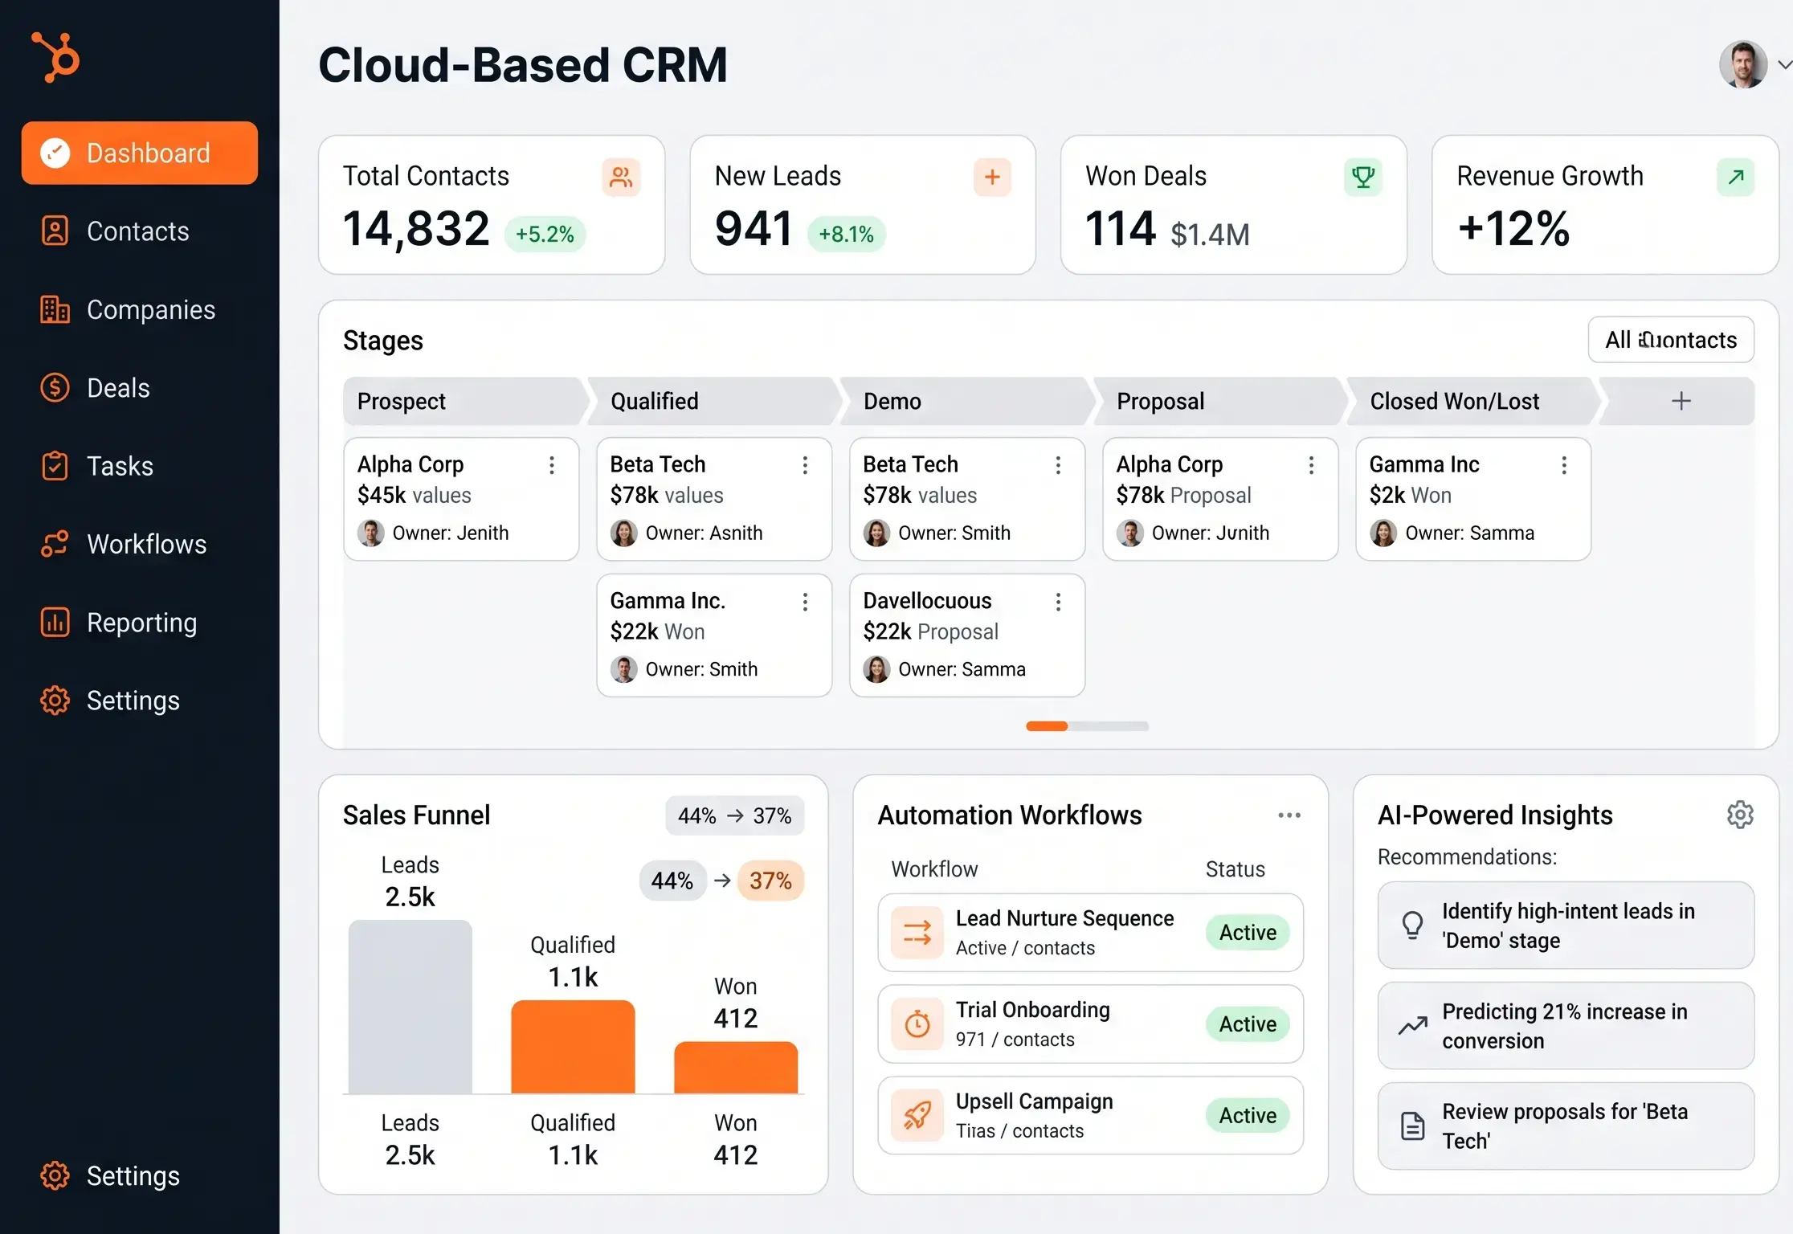Click the Reporting chart icon
Screen dimensions: 1793x1234
(x=55, y=623)
